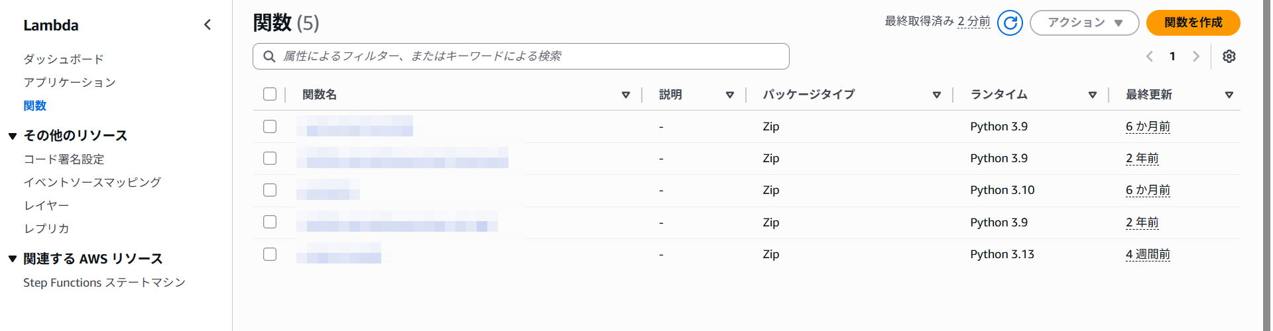This screenshot has width=1273, height=331.
Task: Open Step Functions ステートマシン link
Action: [104, 283]
